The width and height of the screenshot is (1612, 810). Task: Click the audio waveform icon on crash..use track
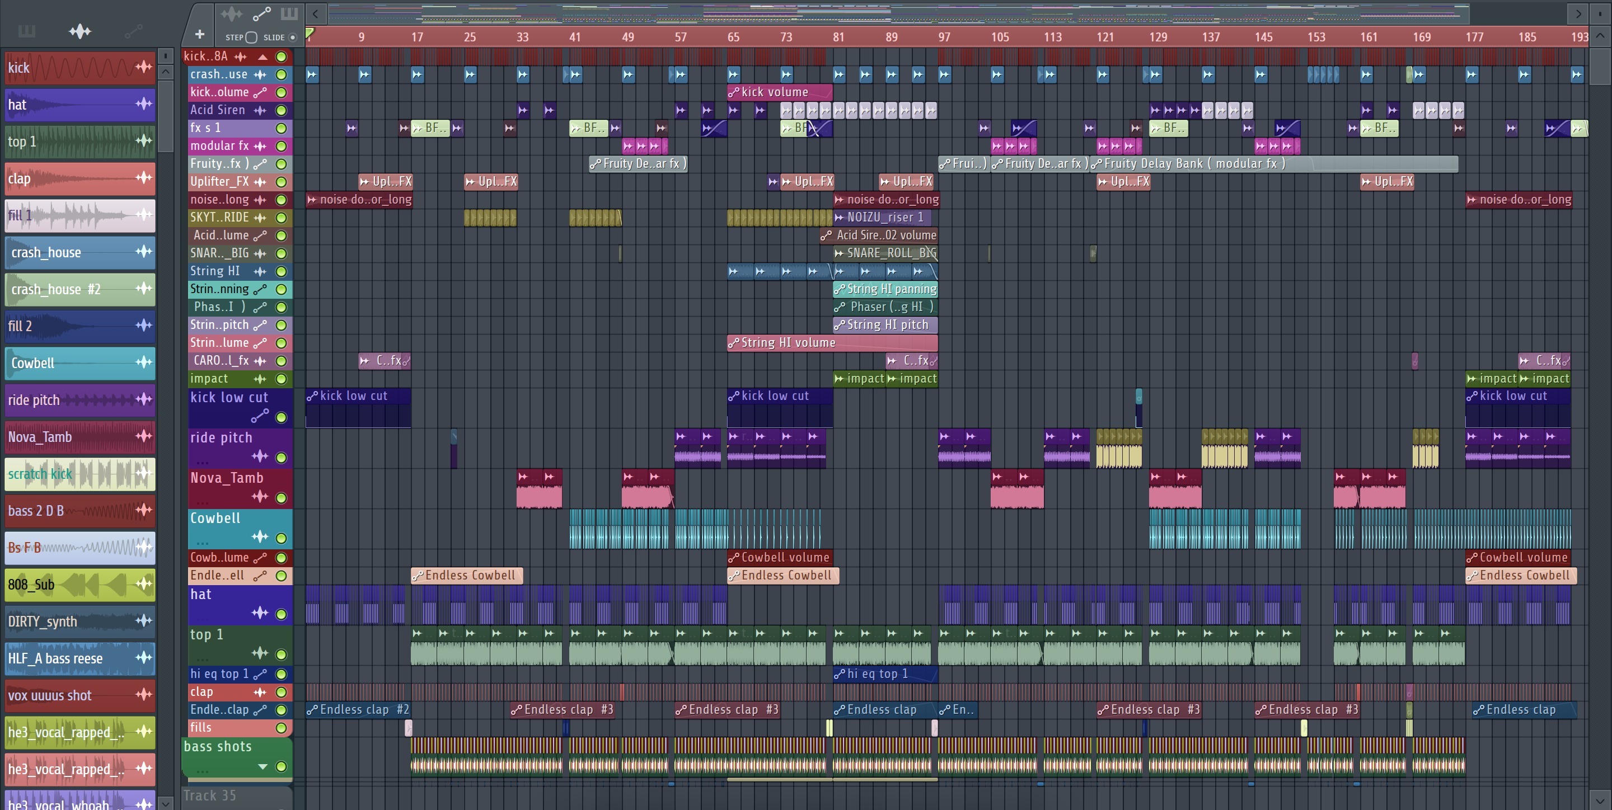260,74
